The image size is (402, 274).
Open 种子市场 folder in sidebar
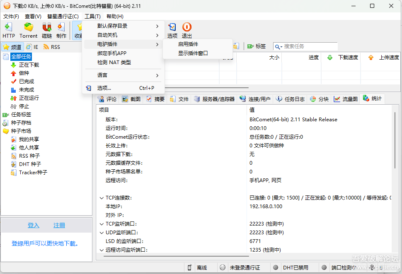tap(17, 131)
